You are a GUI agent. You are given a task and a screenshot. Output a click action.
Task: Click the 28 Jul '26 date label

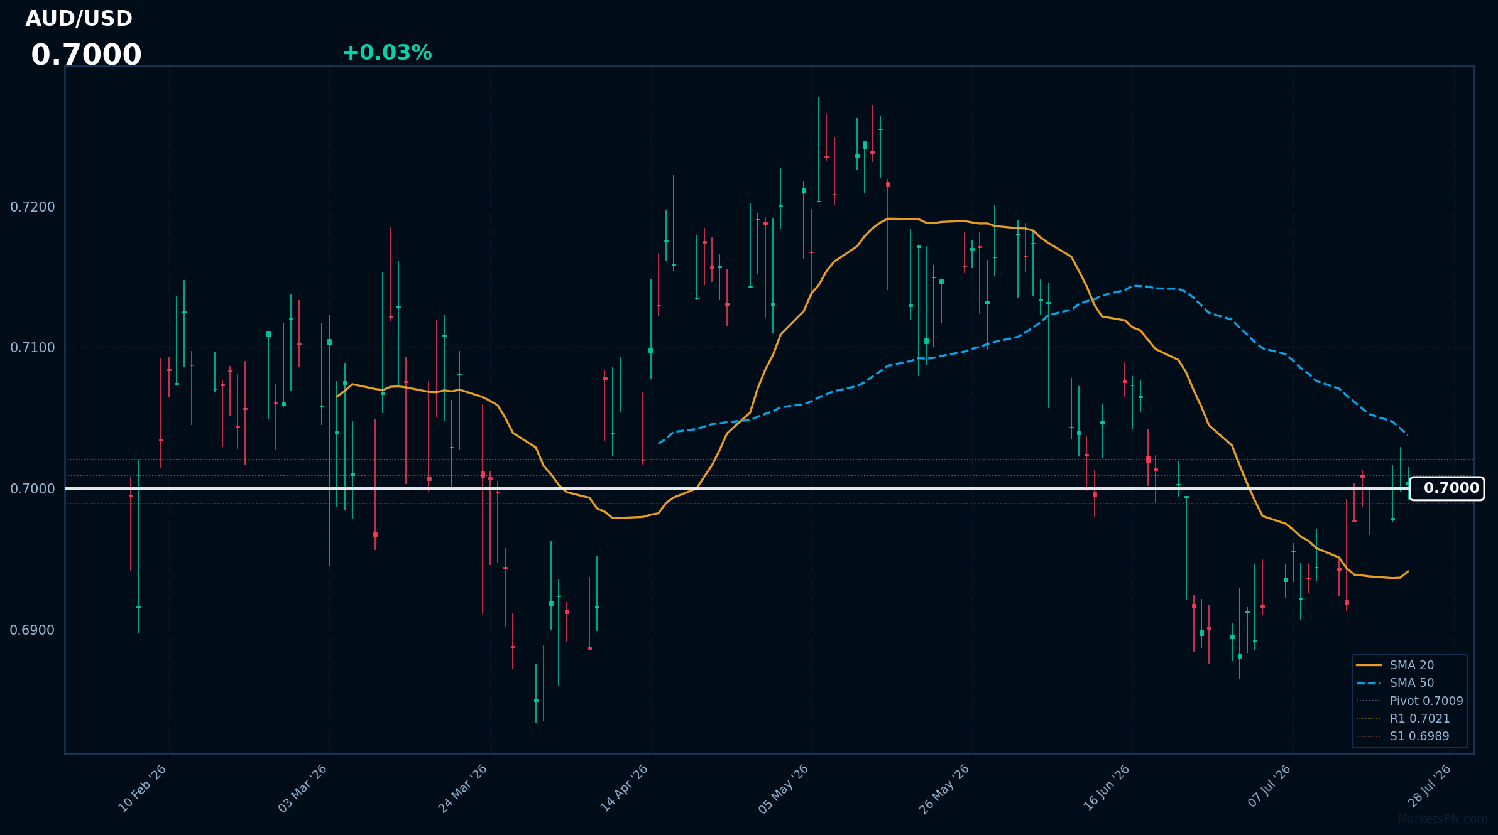click(x=1429, y=786)
